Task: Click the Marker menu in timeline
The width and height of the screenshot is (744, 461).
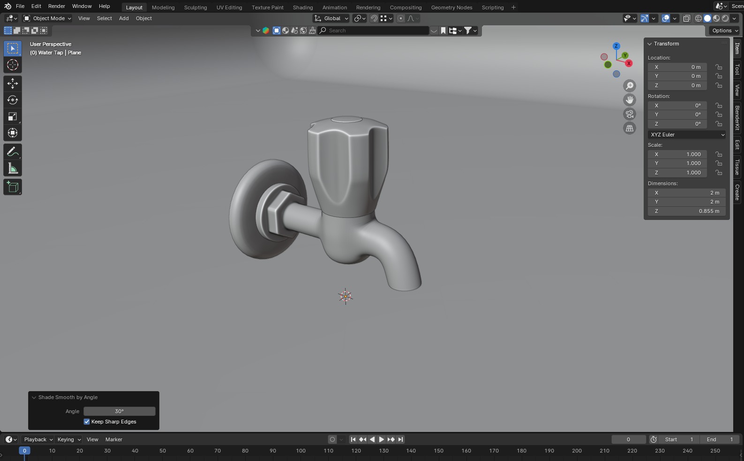Action: pyautogui.click(x=114, y=439)
